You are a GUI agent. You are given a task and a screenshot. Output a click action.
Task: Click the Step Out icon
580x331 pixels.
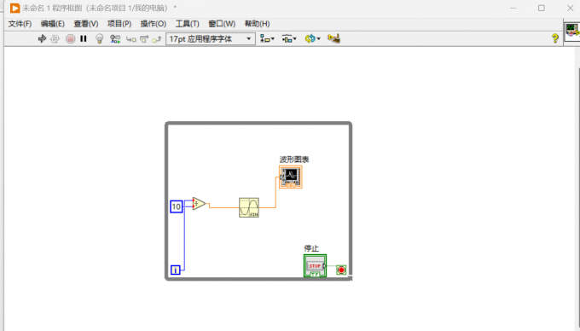(157, 39)
